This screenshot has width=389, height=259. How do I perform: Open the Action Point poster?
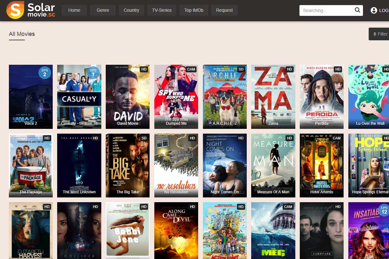click(x=225, y=230)
